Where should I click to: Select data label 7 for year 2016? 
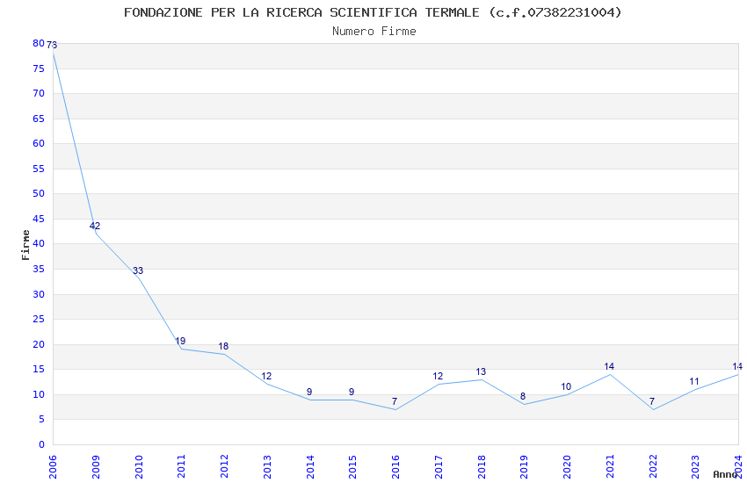395,401
